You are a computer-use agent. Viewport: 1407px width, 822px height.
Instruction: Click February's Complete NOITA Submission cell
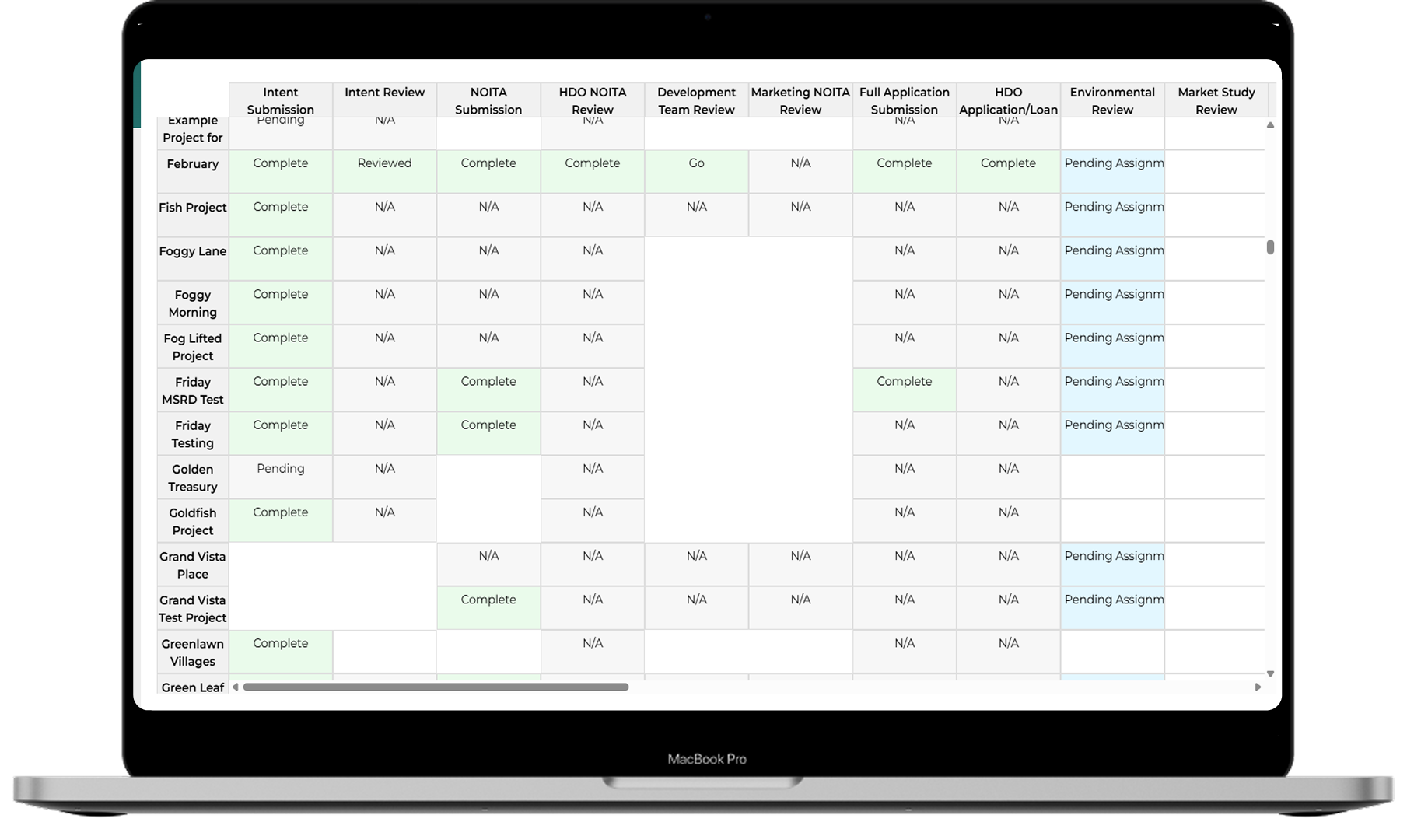click(488, 172)
